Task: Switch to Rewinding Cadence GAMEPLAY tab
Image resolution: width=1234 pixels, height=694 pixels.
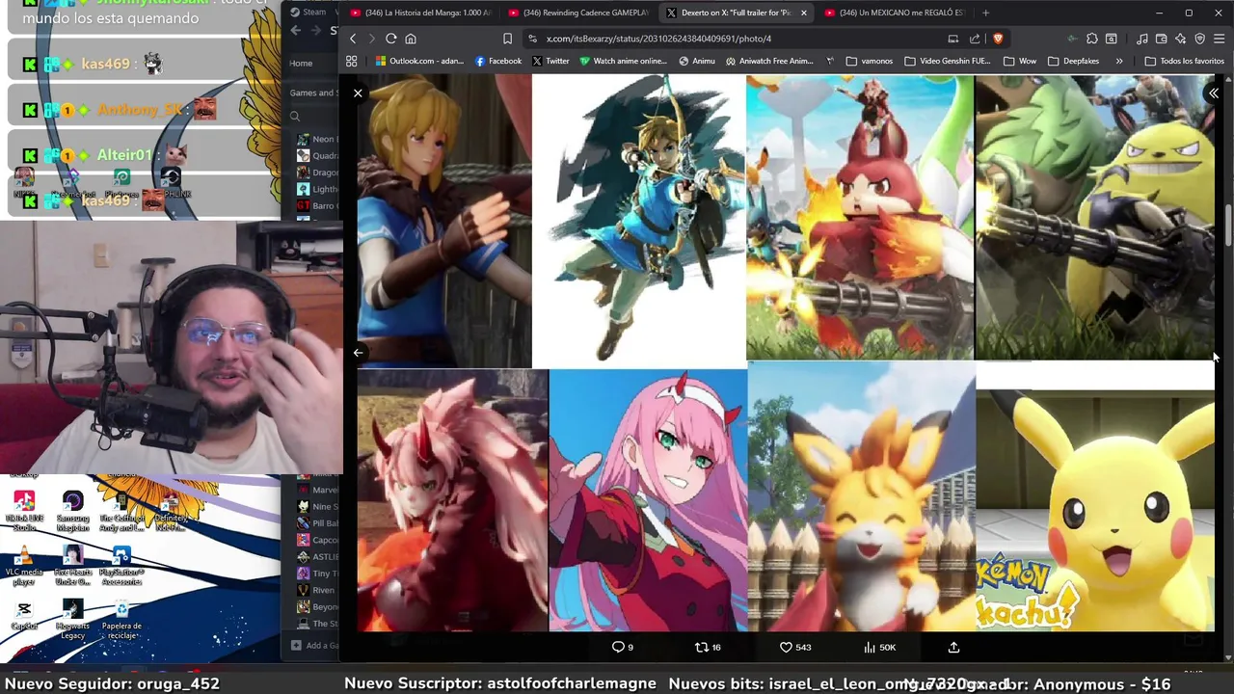Action: 578,13
